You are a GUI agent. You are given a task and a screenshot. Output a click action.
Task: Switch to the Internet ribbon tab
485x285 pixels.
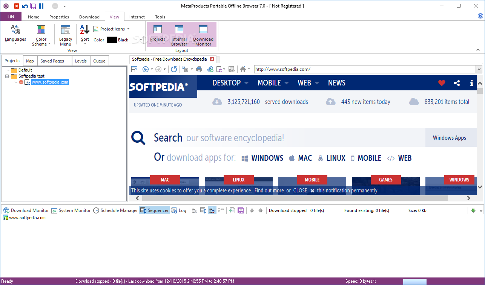pos(137,17)
